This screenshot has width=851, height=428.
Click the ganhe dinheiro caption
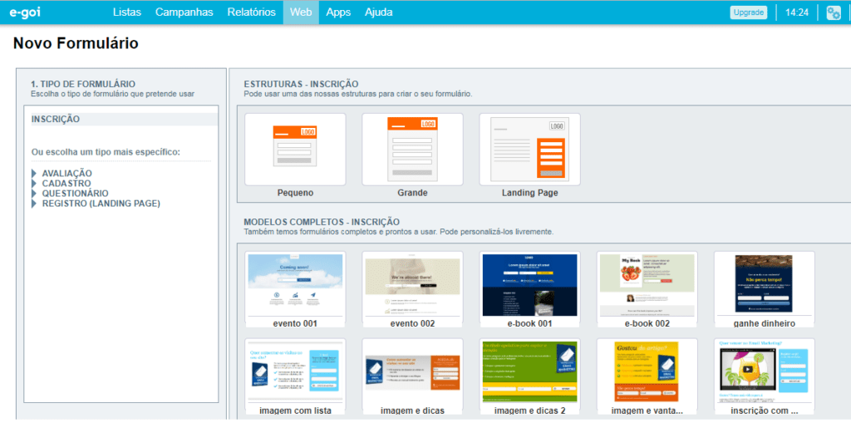(765, 323)
